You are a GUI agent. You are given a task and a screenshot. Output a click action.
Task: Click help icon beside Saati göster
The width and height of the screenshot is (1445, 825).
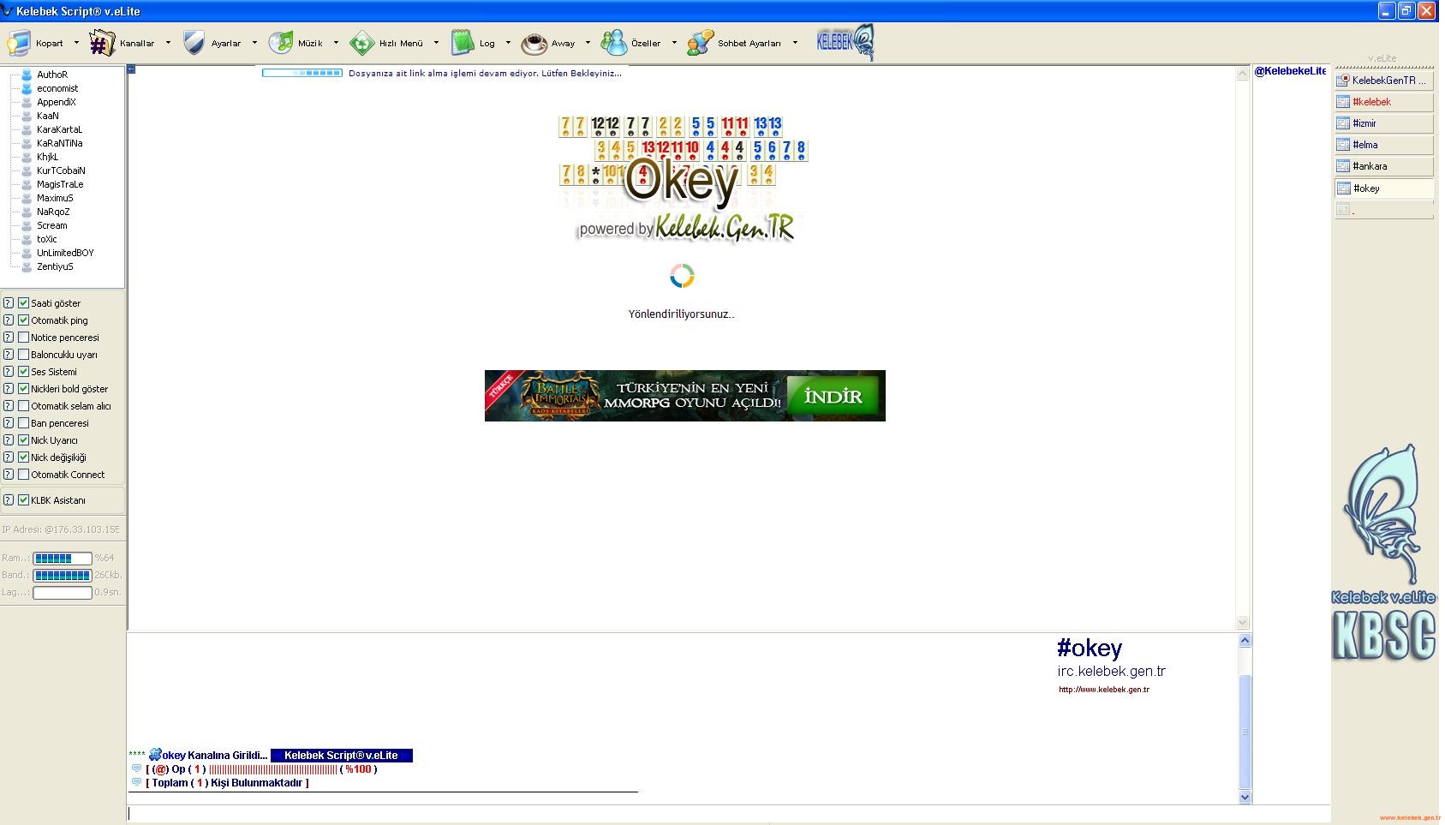9,302
